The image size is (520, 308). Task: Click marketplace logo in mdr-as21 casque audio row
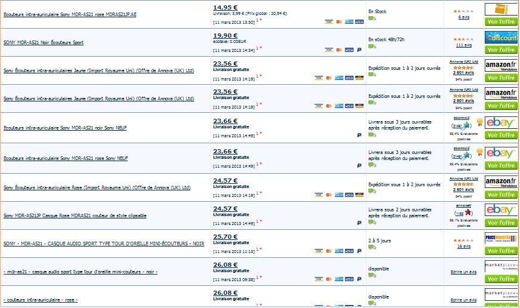[x=501, y=266]
